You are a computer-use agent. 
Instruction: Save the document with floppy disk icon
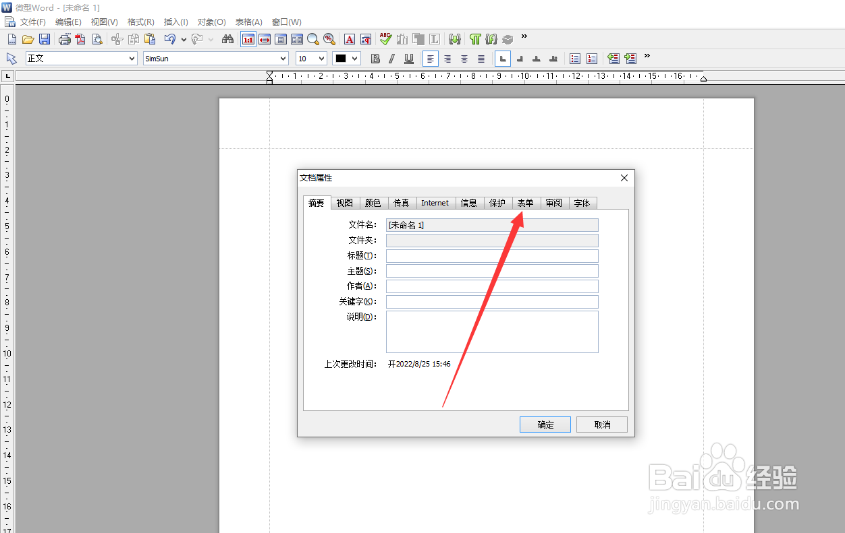coord(45,39)
